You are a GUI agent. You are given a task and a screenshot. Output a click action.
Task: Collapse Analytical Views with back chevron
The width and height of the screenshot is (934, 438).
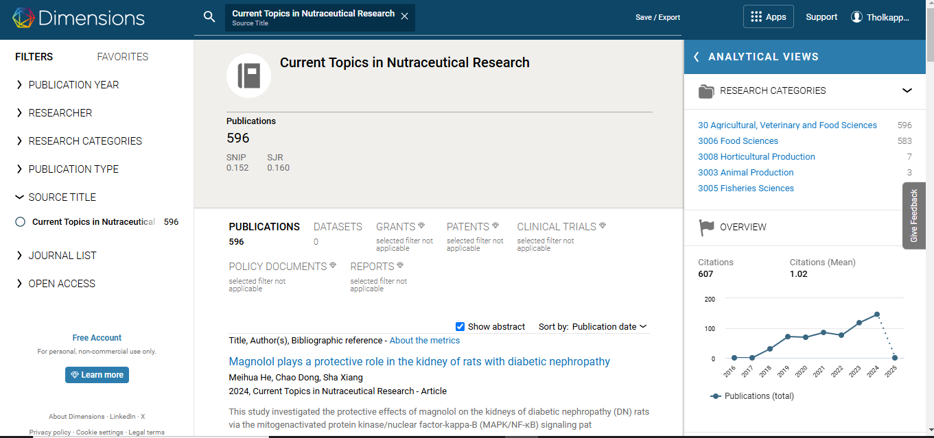pyautogui.click(x=697, y=57)
